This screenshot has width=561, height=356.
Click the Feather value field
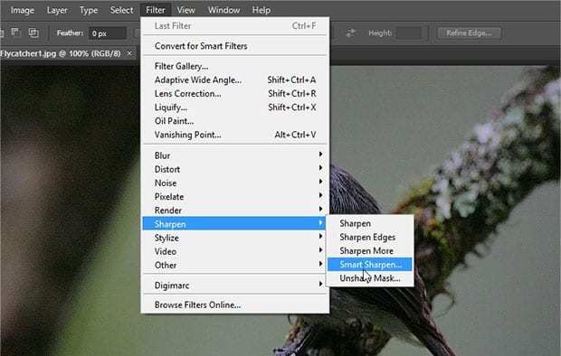(108, 33)
